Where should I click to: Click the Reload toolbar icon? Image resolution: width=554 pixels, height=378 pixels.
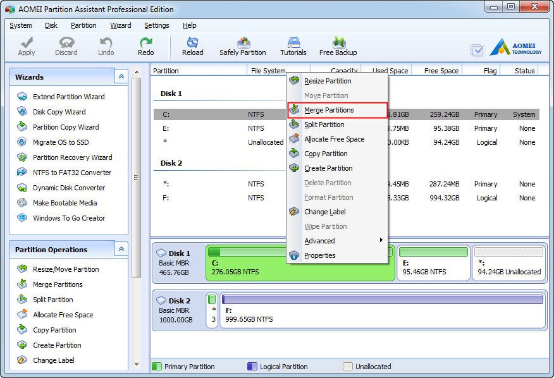click(x=192, y=42)
